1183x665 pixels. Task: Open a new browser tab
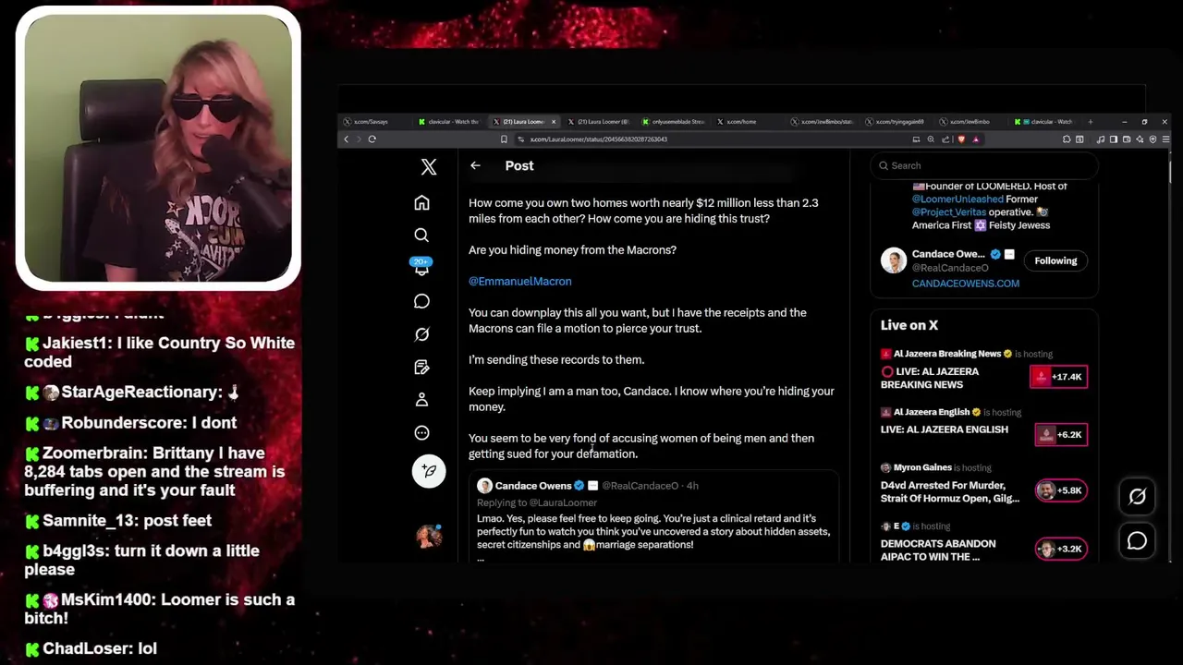1091,122
